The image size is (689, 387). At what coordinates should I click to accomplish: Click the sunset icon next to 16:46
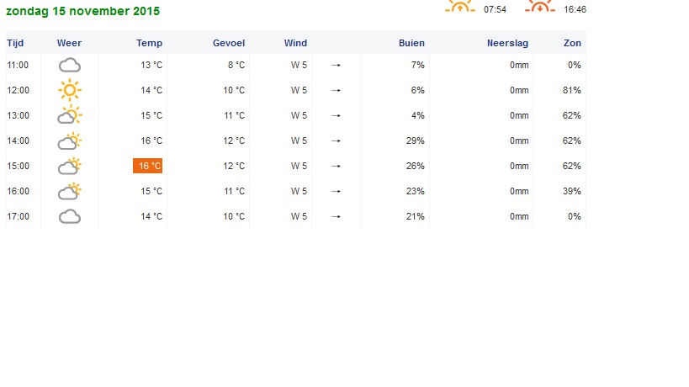click(x=540, y=6)
